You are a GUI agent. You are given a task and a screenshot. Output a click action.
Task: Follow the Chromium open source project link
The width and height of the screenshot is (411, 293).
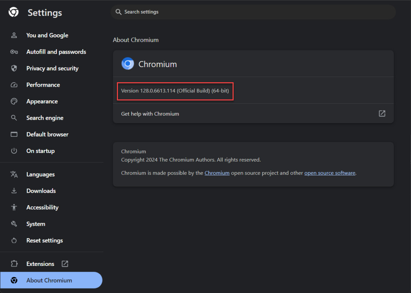point(217,173)
